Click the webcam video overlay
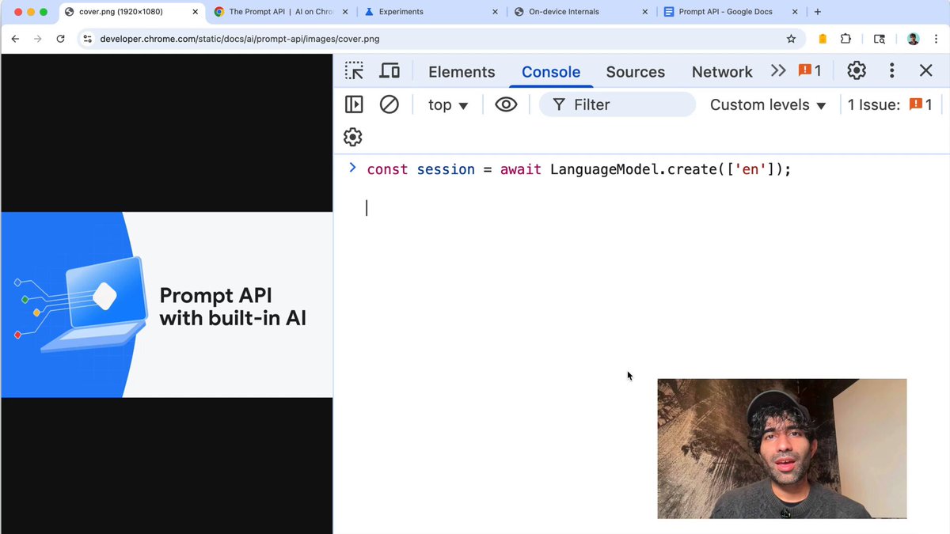 pos(782,449)
